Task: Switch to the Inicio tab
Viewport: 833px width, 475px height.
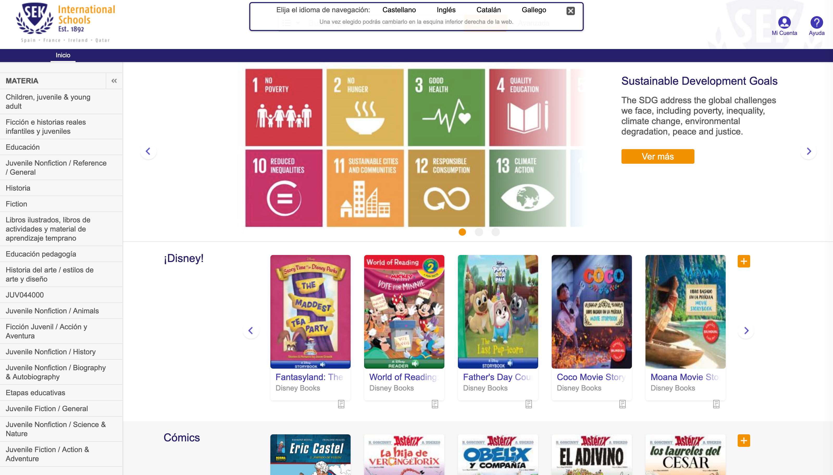Action: coord(63,55)
